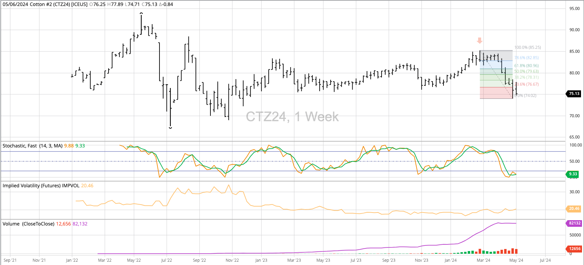Click the Jan '22 date on time axis

(x=72, y=260)
